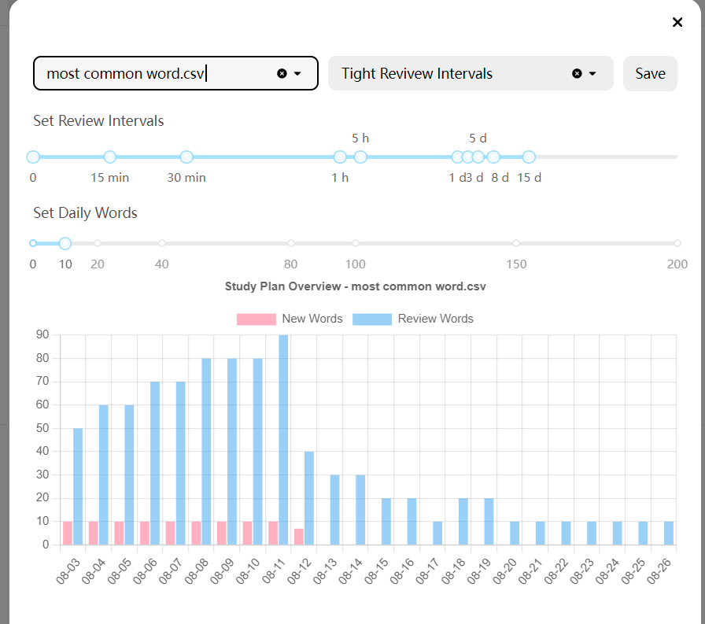The width and height of the screenshot is (705, 624).
Task: Clear the most common word.csv selection
Action: (282, 73)
